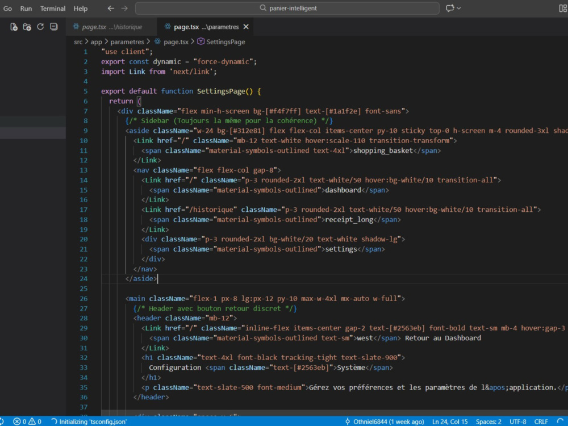Open the parametres breadcrumb

click(127, 42)
